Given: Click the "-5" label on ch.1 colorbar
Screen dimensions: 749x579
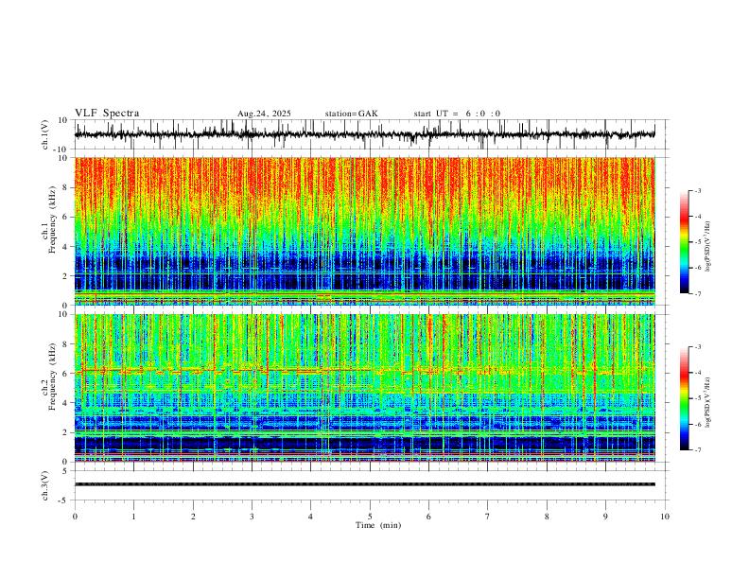Looking at the screenshot, I should click(698, 242).
